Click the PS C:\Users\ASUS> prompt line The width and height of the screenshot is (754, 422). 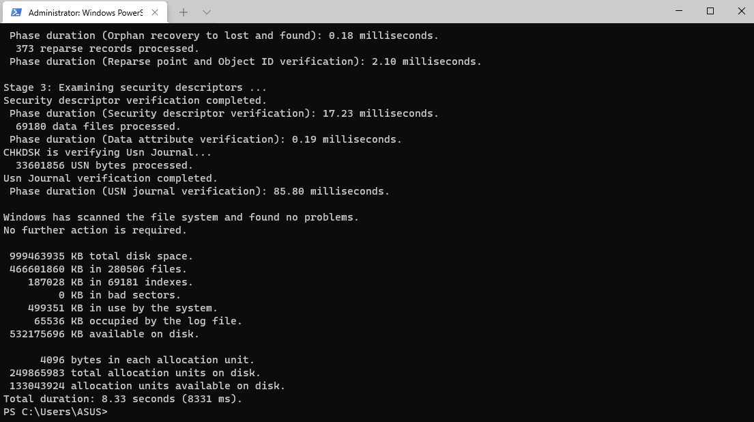55,412
